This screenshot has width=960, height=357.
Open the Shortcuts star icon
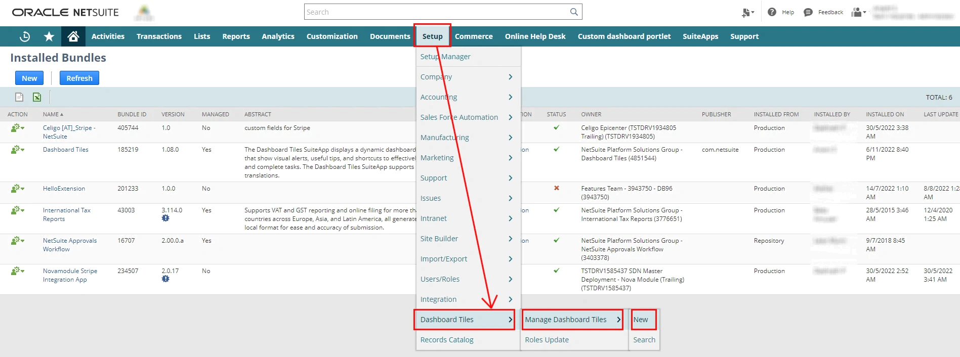(x=49, y=36)
